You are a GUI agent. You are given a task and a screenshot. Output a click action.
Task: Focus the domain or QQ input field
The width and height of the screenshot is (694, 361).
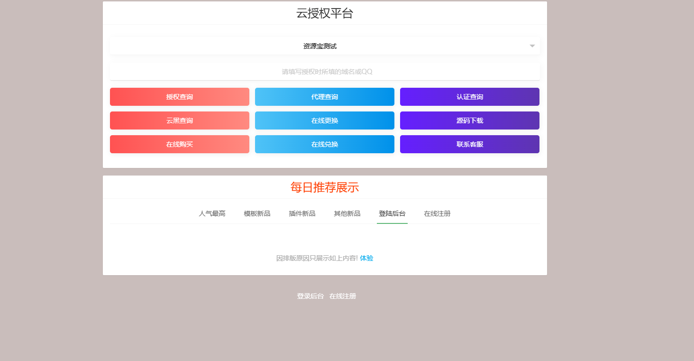[x=325, y=72]
